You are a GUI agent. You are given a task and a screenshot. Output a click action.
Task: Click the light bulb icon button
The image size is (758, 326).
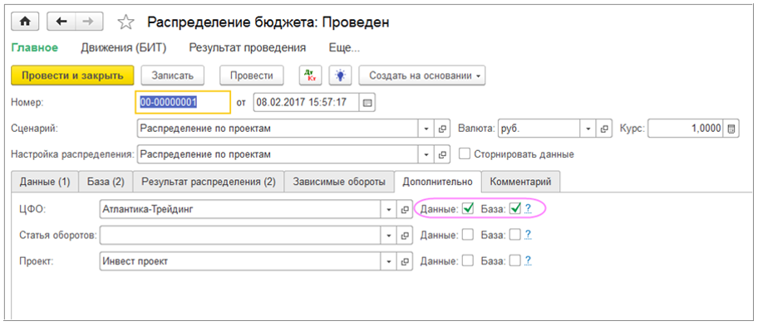tap(341, 75)
